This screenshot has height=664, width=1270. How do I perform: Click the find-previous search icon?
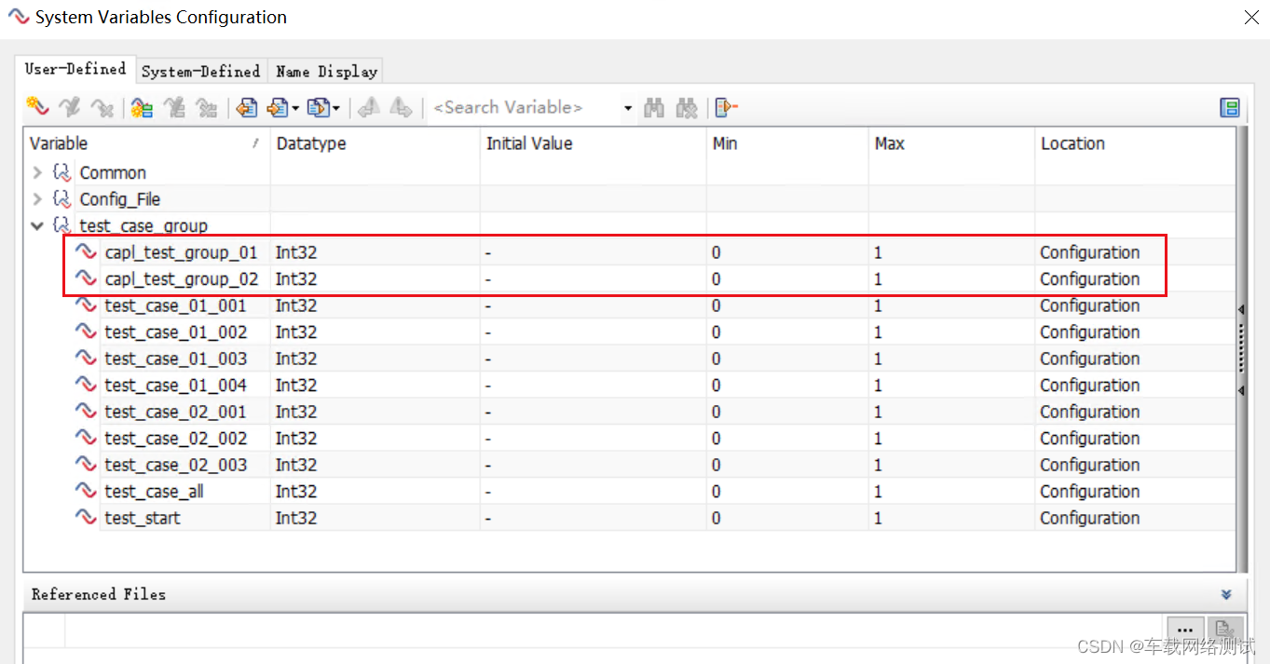687,107
